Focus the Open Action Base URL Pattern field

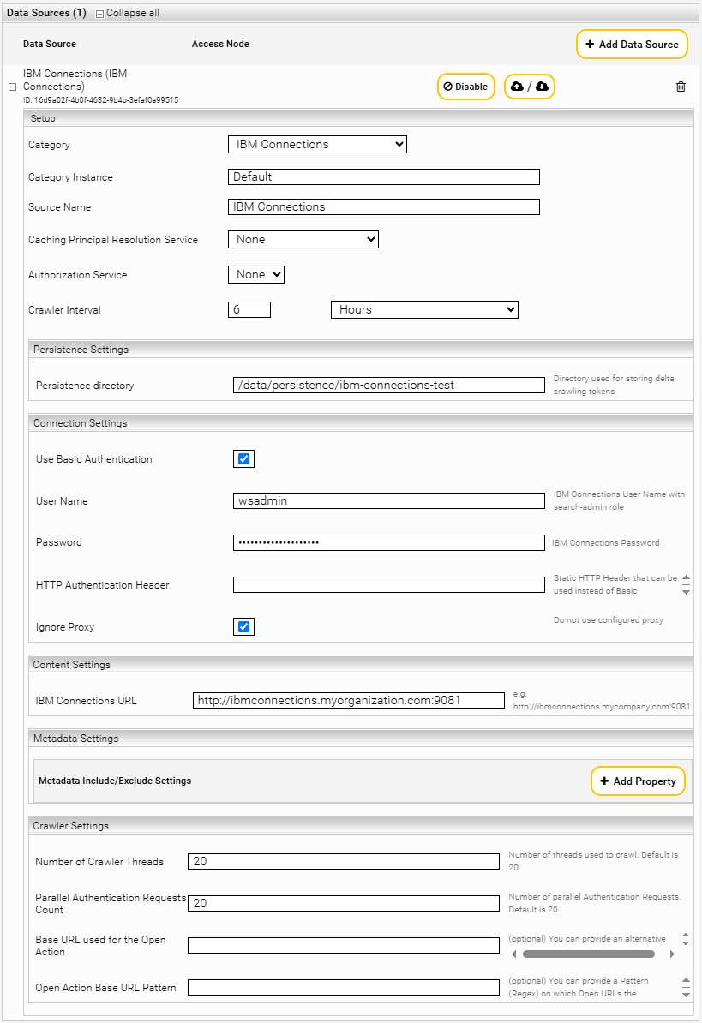[x=344, y=987]
